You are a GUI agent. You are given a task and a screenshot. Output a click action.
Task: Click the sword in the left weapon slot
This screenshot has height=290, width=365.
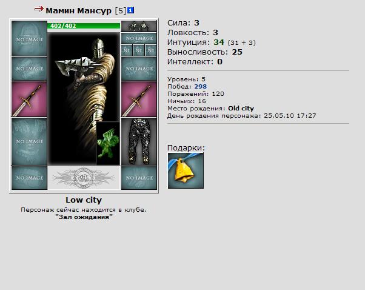click(x=29, y=99)
